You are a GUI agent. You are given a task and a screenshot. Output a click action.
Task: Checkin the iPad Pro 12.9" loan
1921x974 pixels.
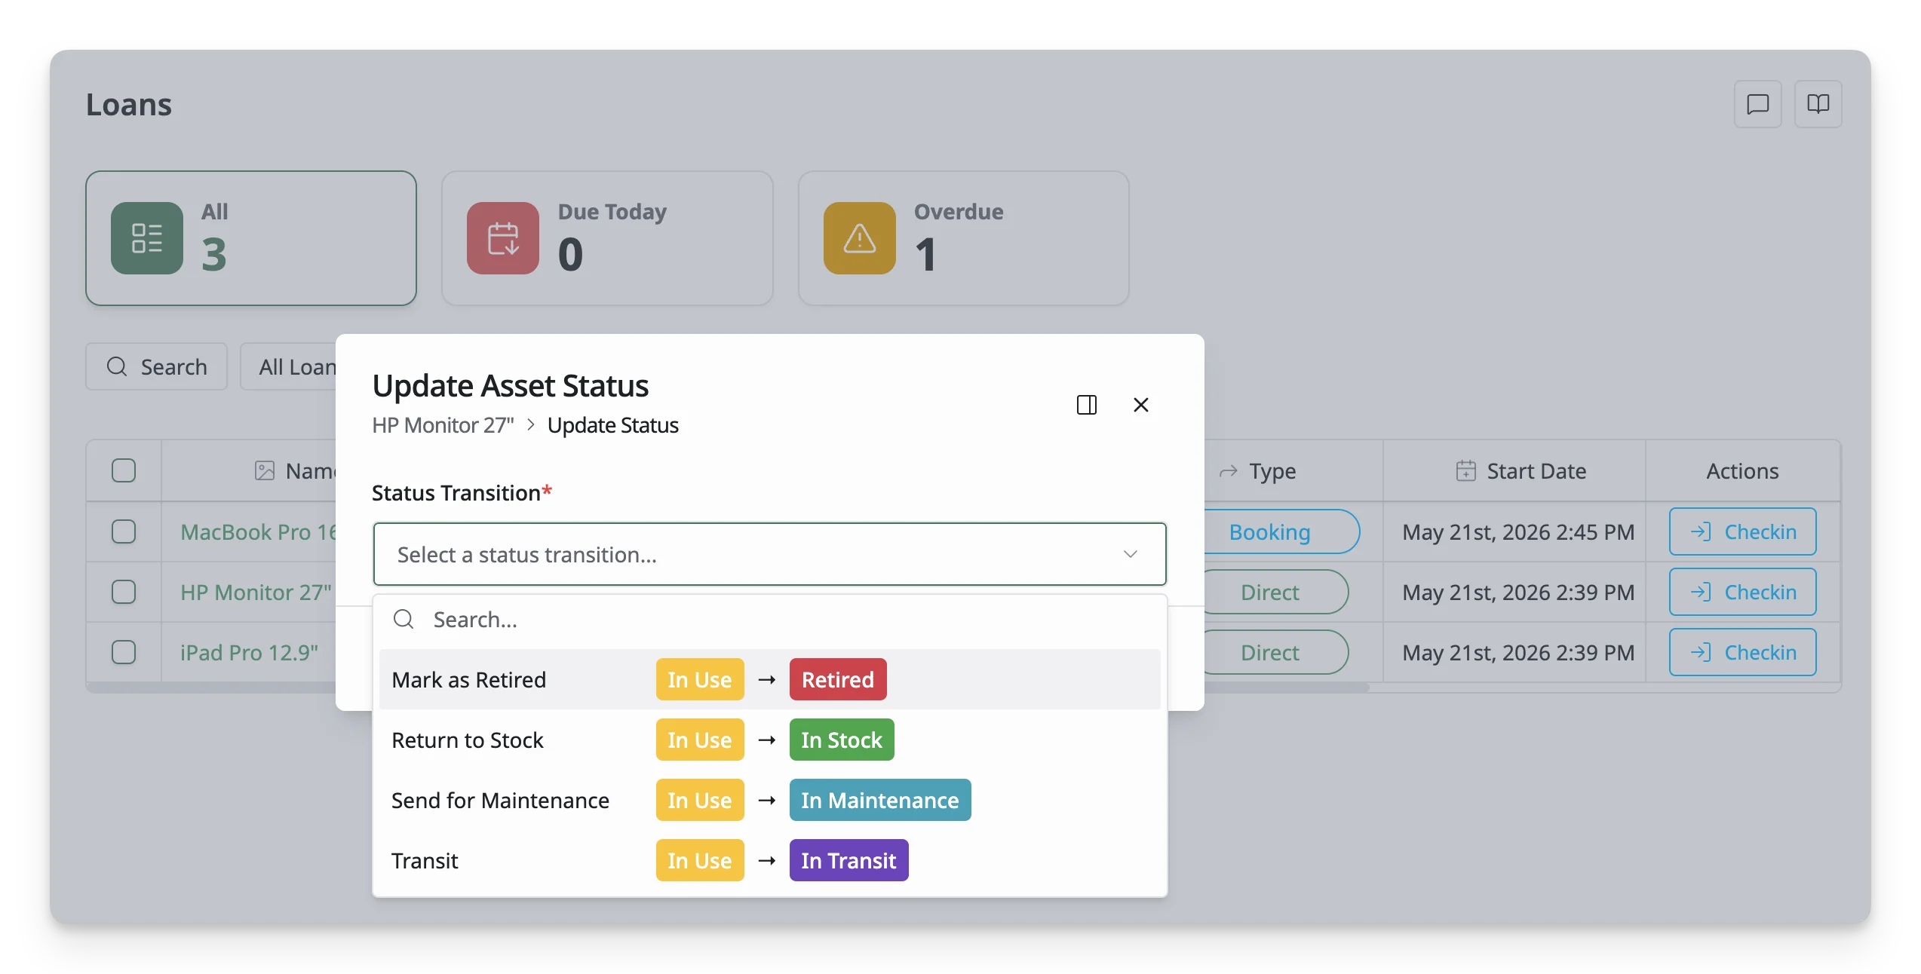[1742, 652]
